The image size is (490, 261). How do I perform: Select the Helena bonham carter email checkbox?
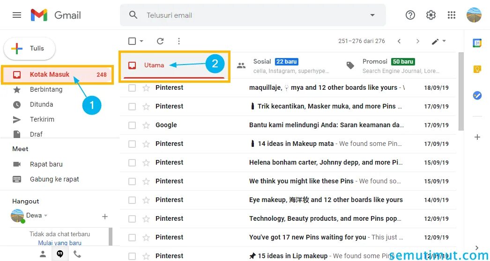[132, 163]
